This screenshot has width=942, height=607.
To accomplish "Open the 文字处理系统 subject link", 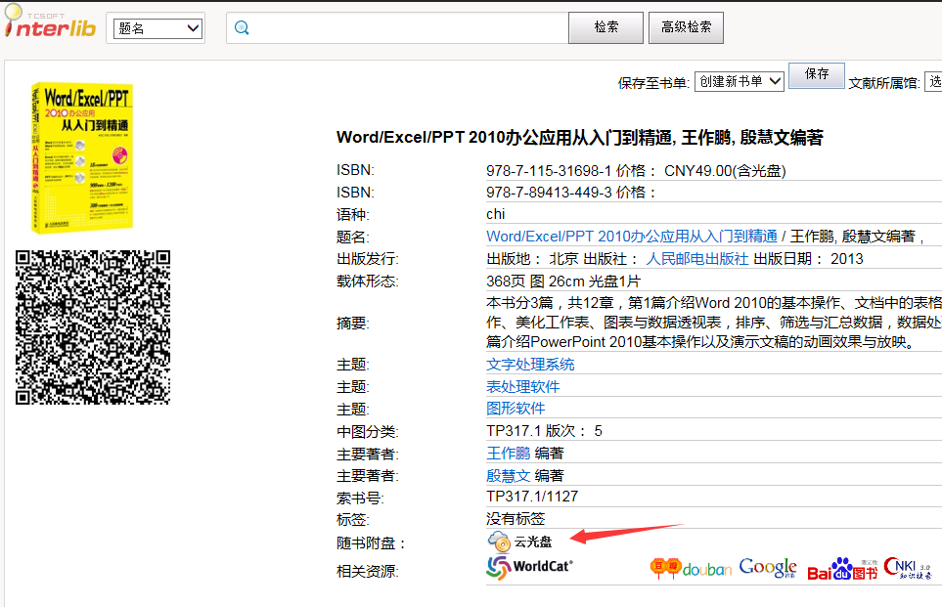I will click(x=530, y=365).
